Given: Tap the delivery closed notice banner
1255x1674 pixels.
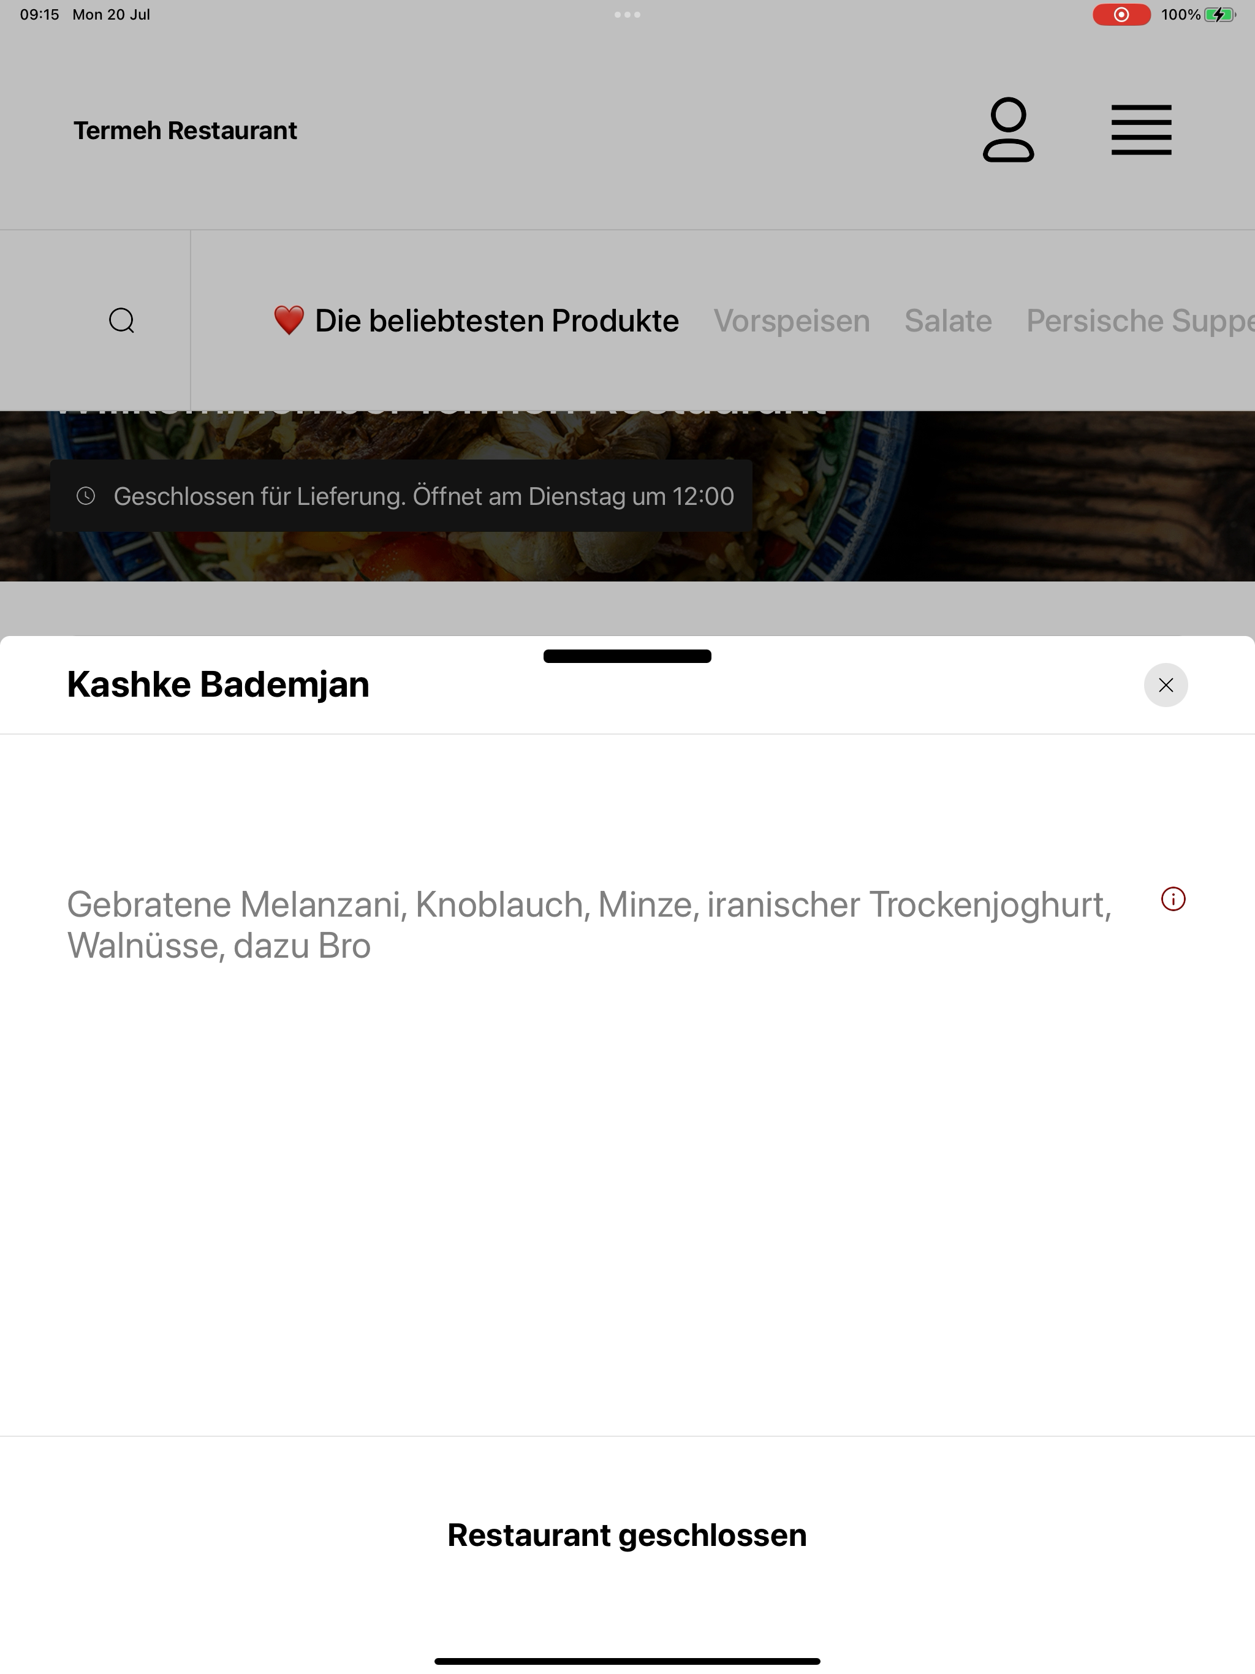Looking at the screenshot, I should click(401, 496).
